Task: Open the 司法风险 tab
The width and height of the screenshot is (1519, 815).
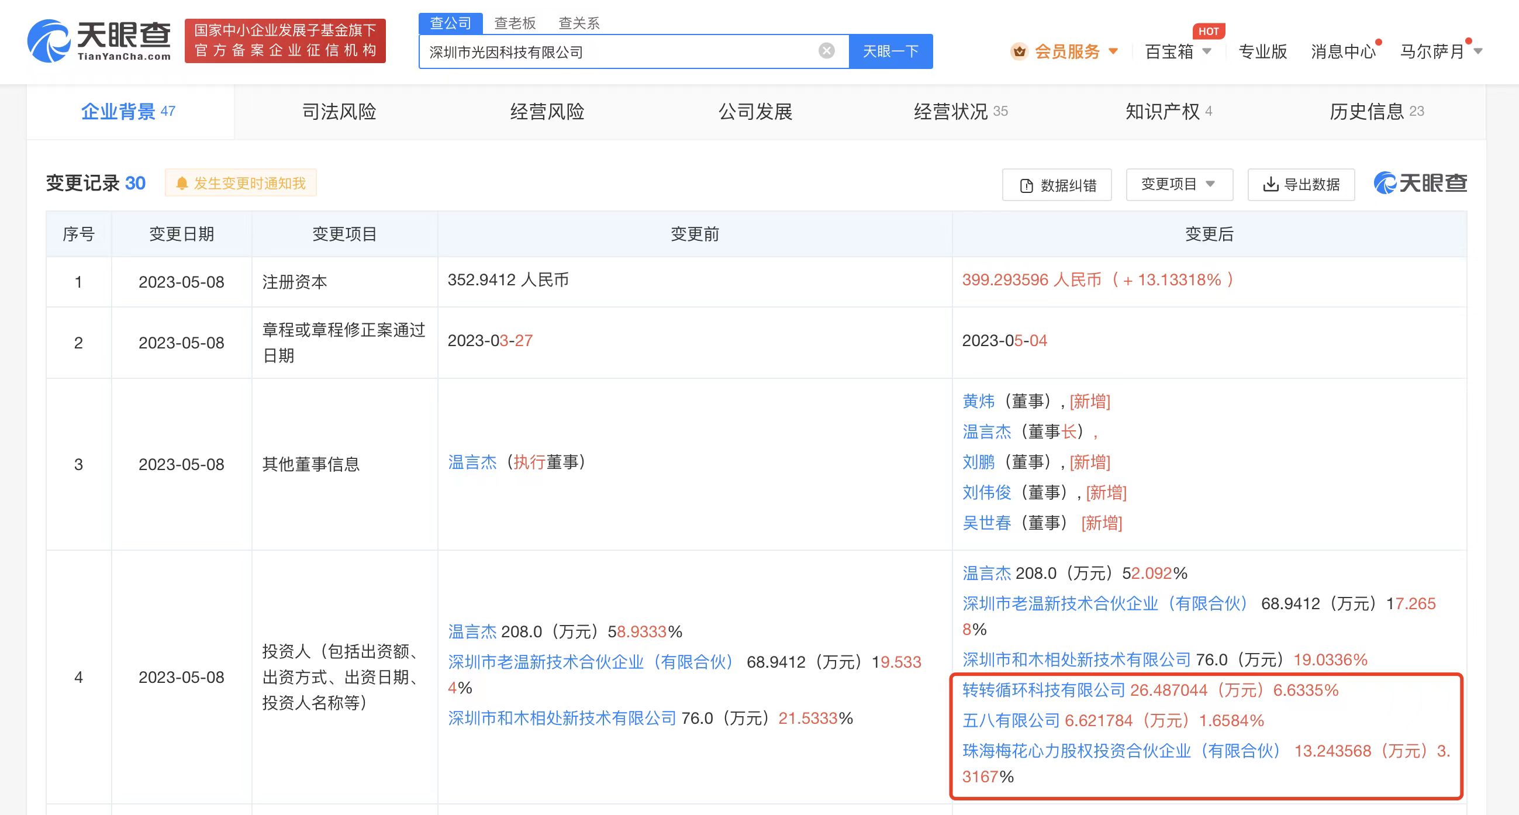Action: (x=339, y=112)
